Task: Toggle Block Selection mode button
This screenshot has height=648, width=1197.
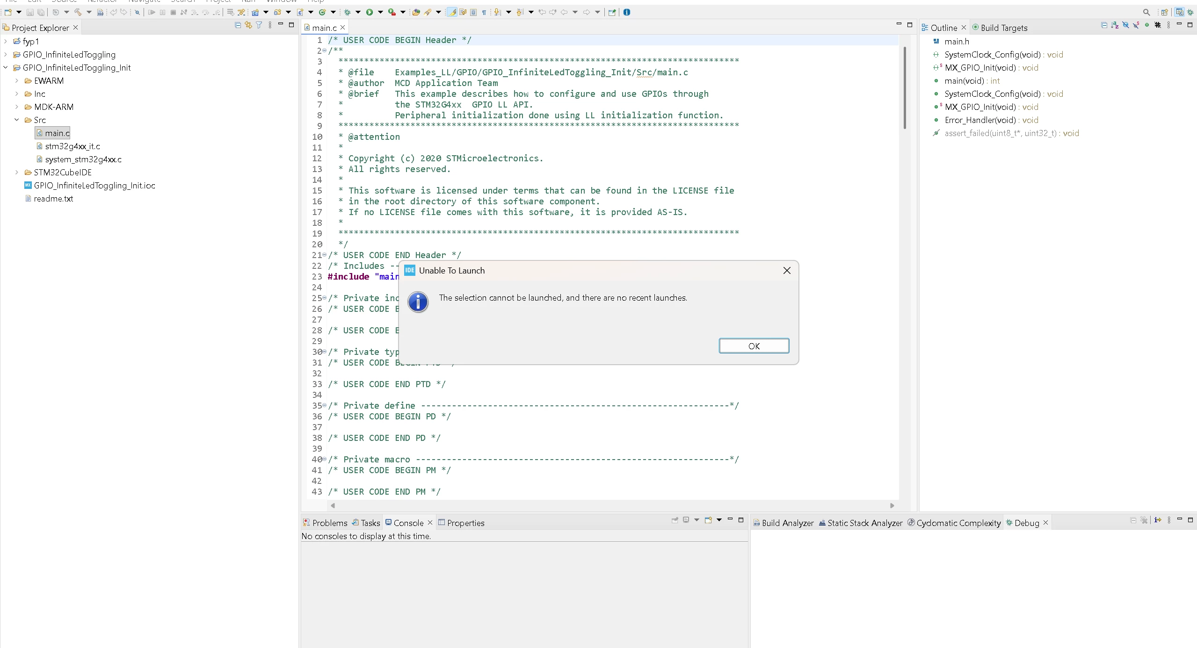Action: pos(473,12)
